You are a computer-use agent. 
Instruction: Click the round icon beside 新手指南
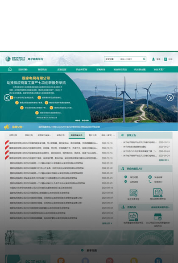[x=82, y=250]
